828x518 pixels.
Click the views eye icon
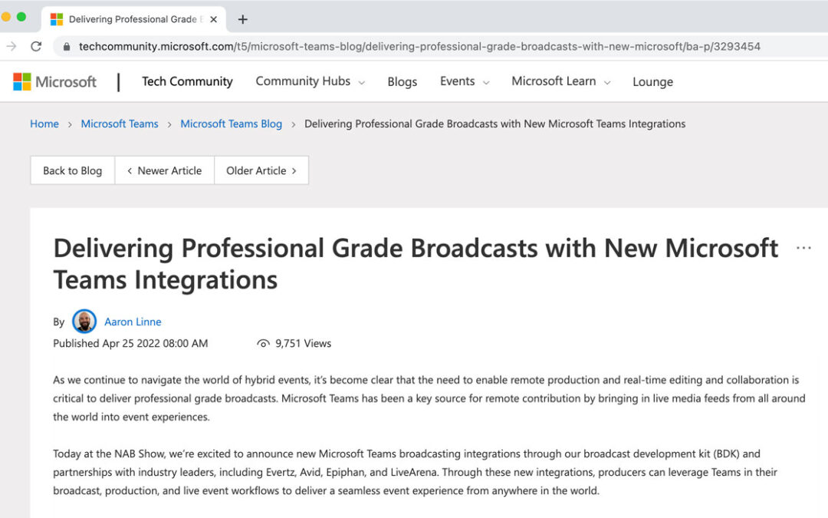tap(263, 344)
